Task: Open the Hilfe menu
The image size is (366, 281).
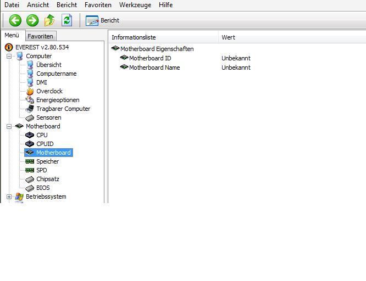Action: pyautogui.click(x=166, y=5)
